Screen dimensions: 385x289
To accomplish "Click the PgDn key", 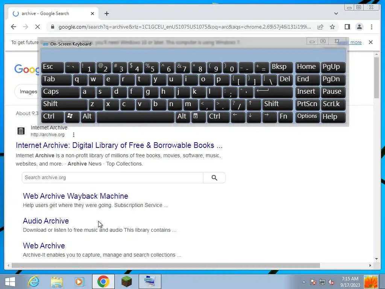I will (x=333, y=80).
